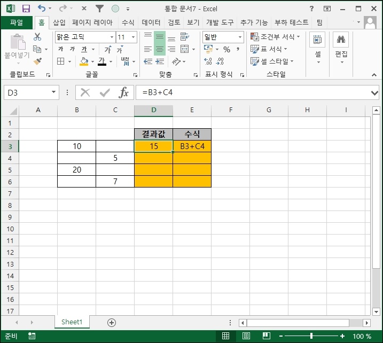Cancel the formula entry with X
The width and height of the screenshot is (383, 343).
[x=85, y=92]
